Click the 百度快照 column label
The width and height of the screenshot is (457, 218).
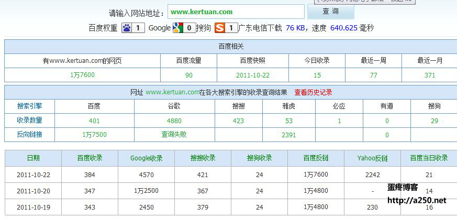coord(253,61)
